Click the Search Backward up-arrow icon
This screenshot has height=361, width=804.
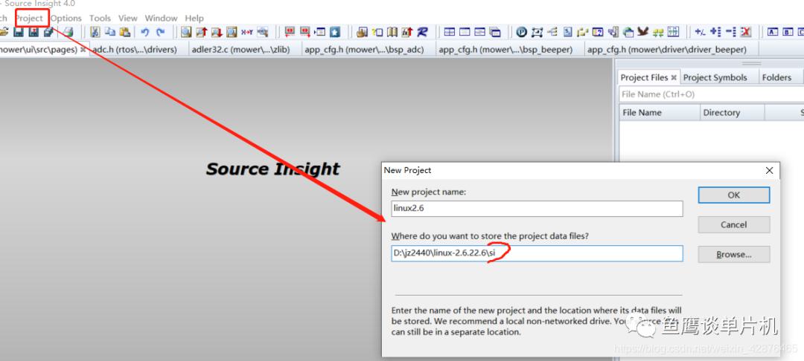[x=202, y=32]
